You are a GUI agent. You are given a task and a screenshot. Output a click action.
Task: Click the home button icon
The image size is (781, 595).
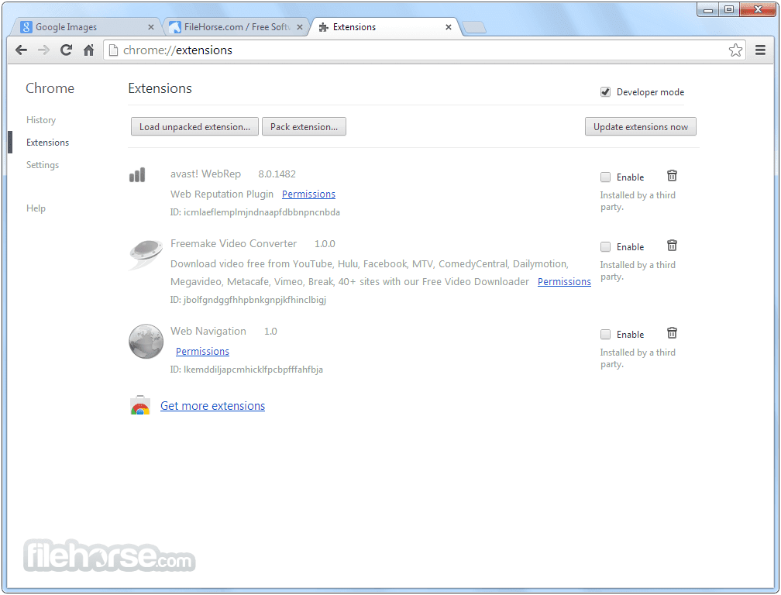click(x=88, y=50)
